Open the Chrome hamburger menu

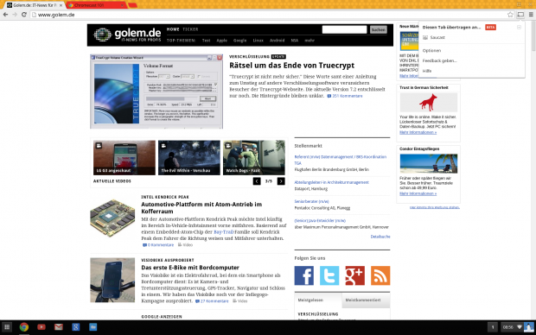point(531,15)
